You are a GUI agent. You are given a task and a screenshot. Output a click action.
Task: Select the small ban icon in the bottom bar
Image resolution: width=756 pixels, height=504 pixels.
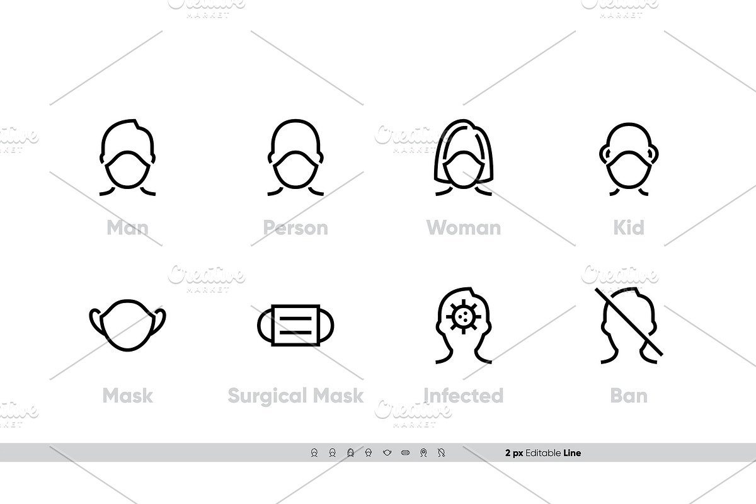(442, 452)
